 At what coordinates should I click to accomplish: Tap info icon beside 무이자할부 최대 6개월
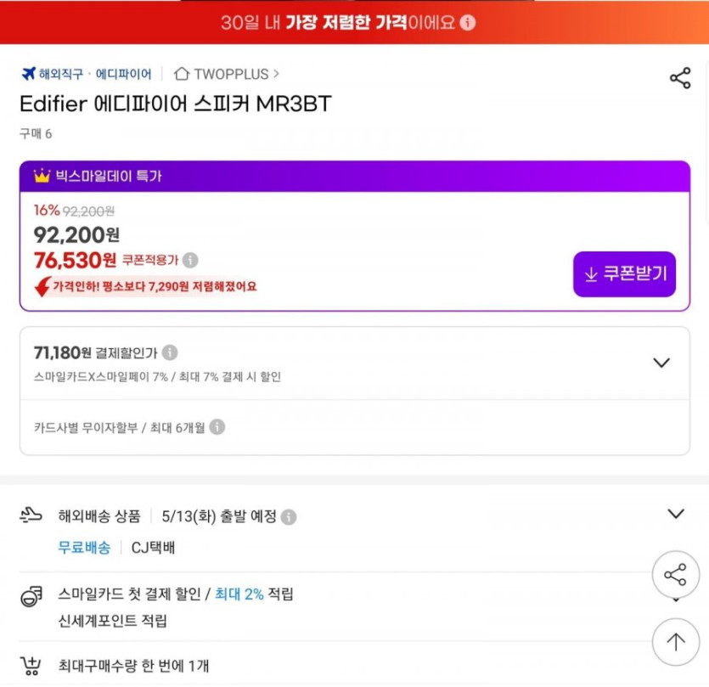pos(217,427)
